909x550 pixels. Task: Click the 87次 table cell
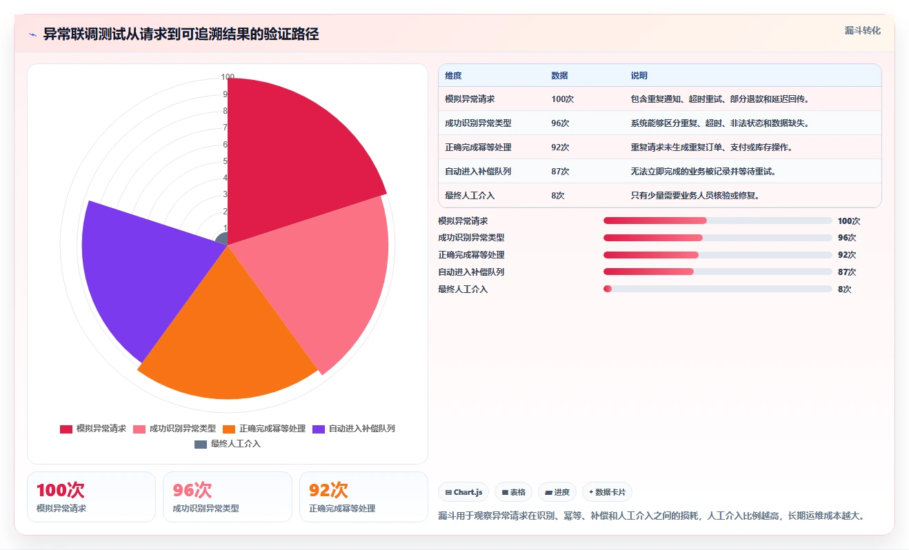560,172
